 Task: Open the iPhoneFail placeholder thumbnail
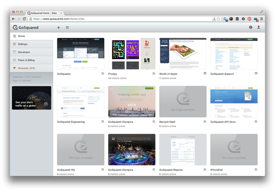pos(234,150)
